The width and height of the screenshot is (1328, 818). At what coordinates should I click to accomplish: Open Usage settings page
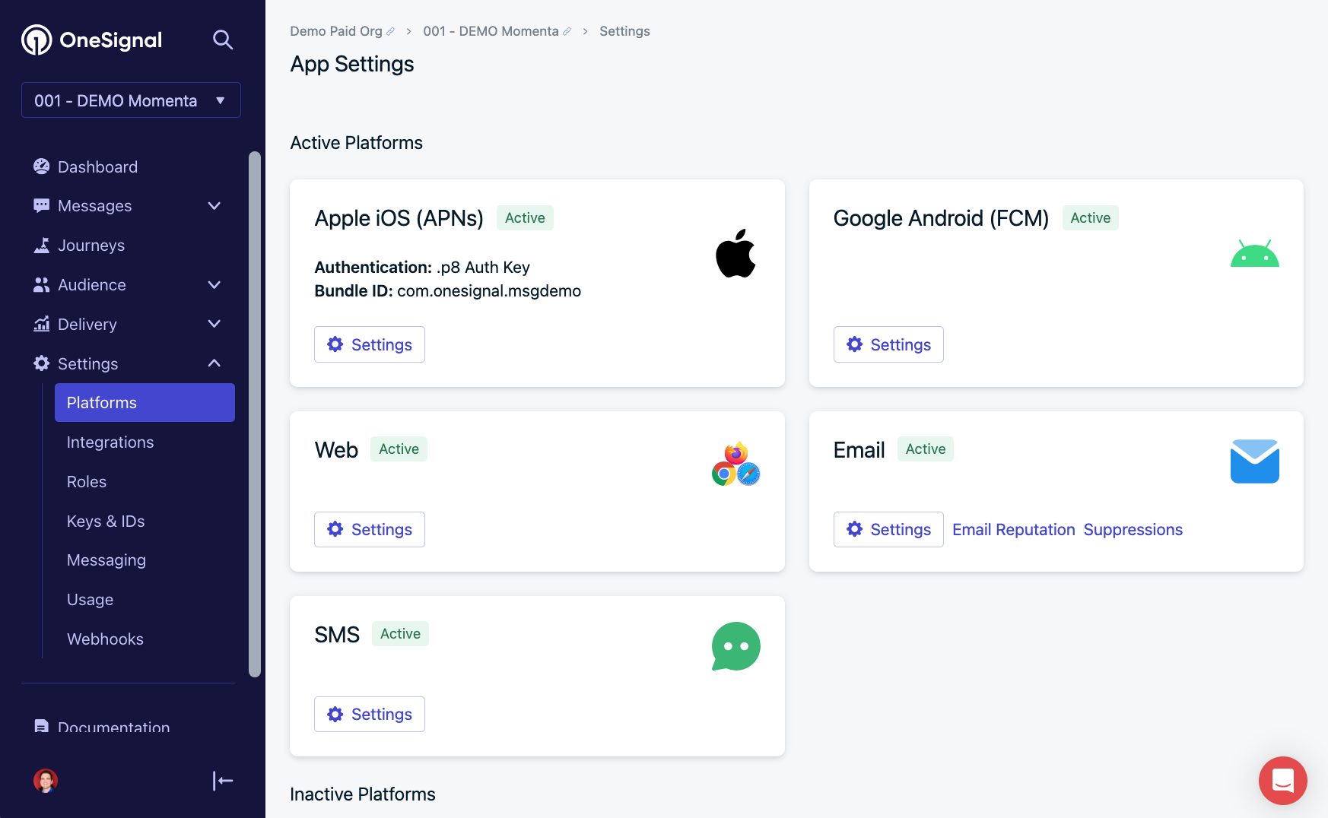[90, 600]
